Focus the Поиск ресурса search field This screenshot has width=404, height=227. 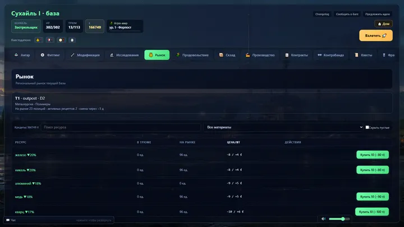[x=121, y=127]
